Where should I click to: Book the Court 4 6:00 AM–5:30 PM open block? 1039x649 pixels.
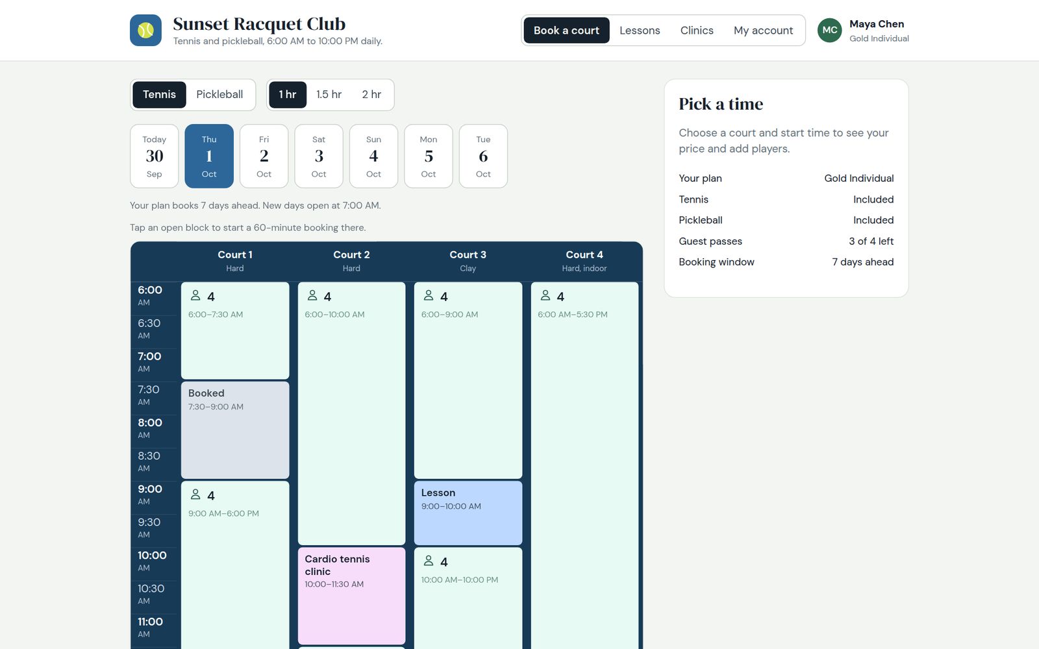584,465
